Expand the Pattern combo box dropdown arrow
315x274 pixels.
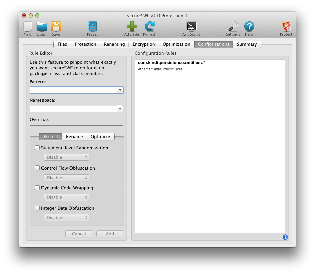(x=120, y=90)
